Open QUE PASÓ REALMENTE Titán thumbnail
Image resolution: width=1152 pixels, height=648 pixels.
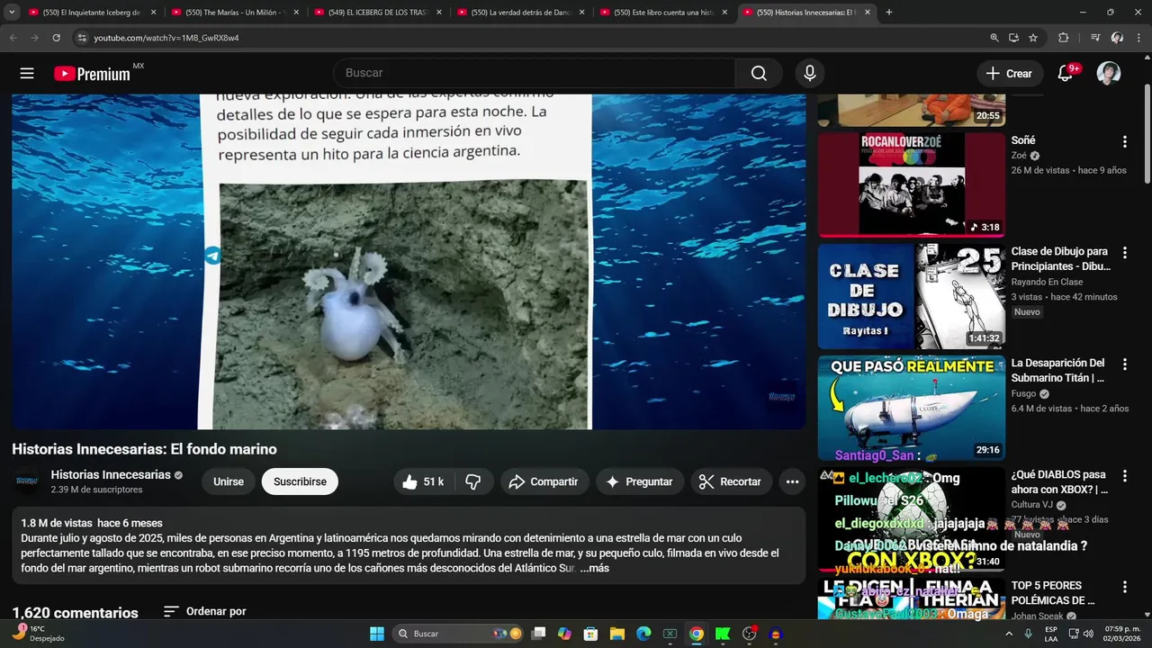point(912,408)
